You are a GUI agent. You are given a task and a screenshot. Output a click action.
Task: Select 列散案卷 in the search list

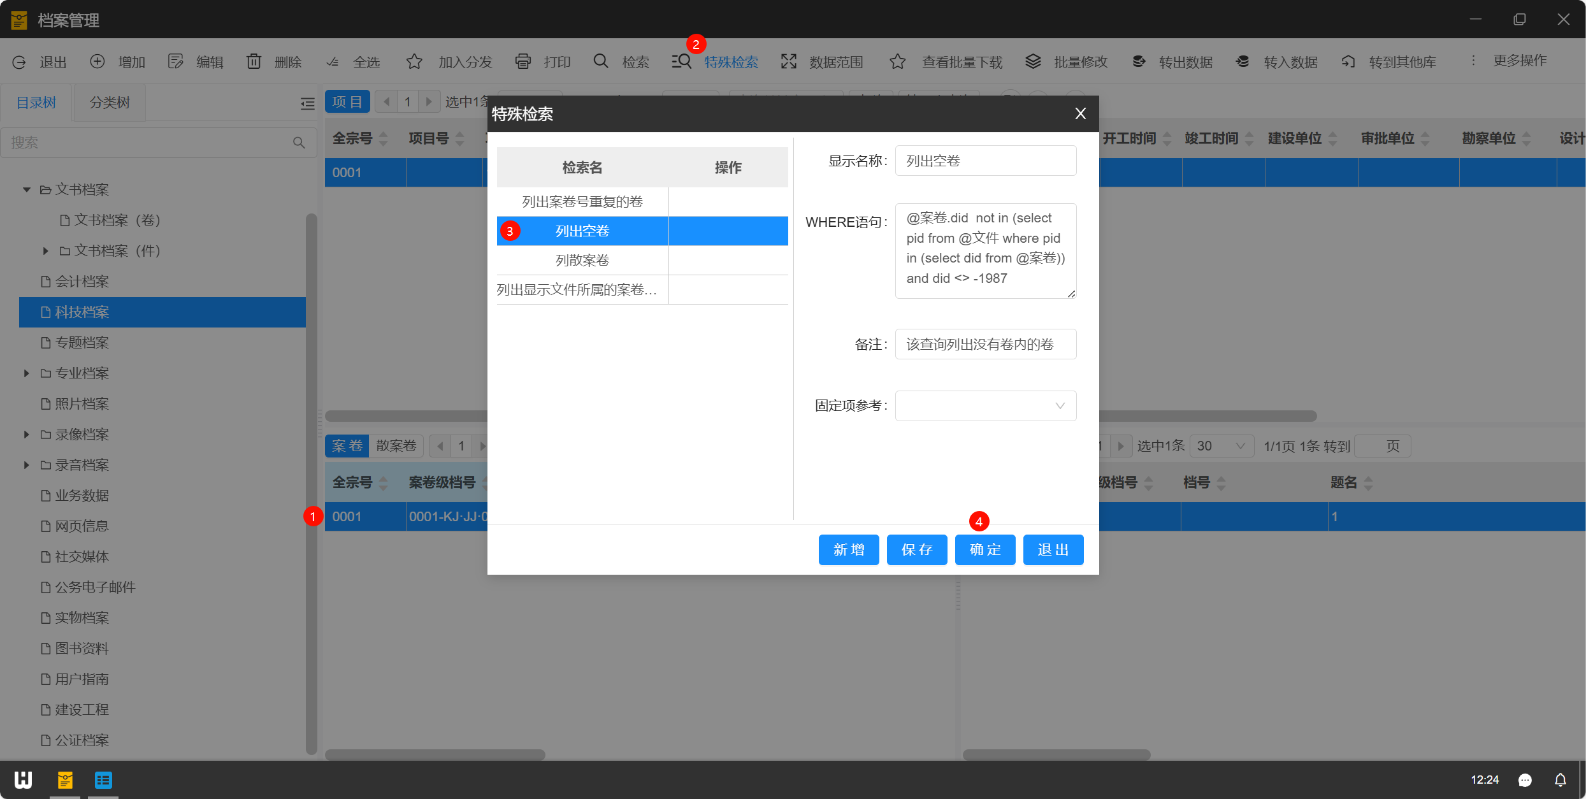coord(582,261)
